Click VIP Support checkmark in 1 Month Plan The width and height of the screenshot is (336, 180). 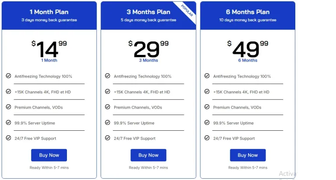click(x=8, y=138)
